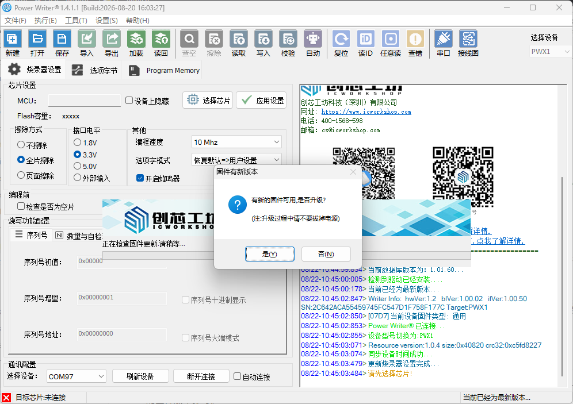Click the 导入 (Import) toolbar icon

[87, 43]
